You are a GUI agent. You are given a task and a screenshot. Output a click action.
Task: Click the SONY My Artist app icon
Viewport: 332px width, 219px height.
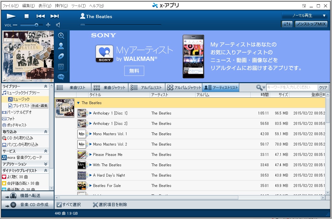click(105, 54)
